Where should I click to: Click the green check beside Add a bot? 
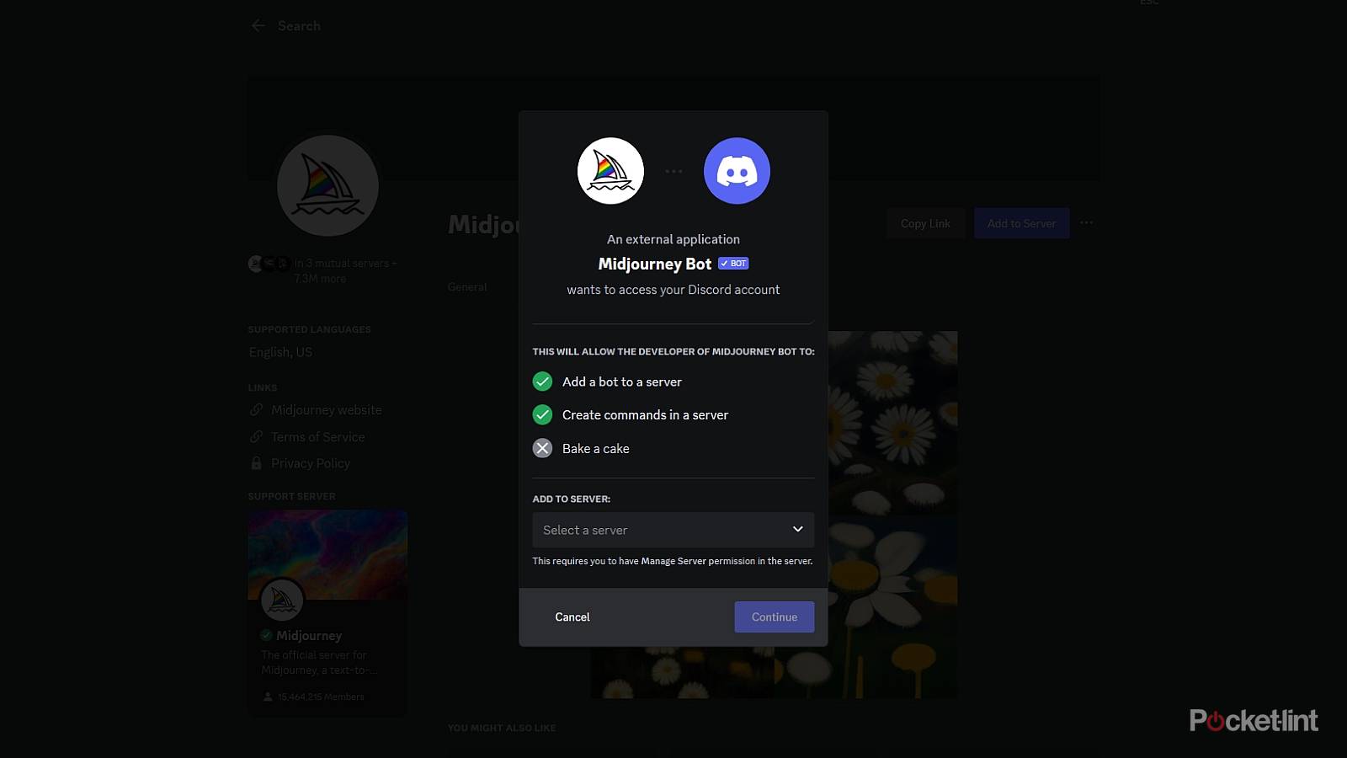click(x=543, y=382)
